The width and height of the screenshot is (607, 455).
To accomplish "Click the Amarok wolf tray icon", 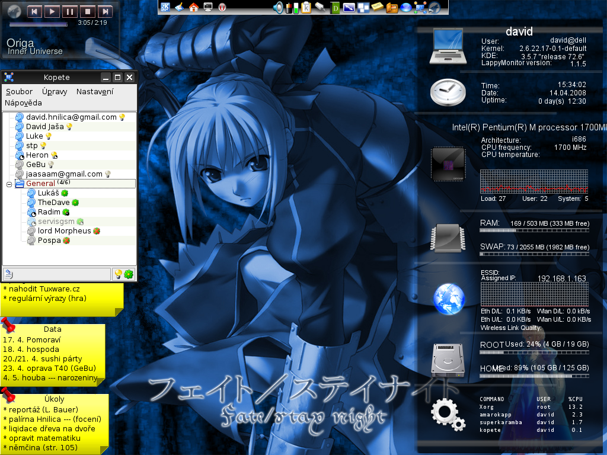I will (x=435, y=7).
